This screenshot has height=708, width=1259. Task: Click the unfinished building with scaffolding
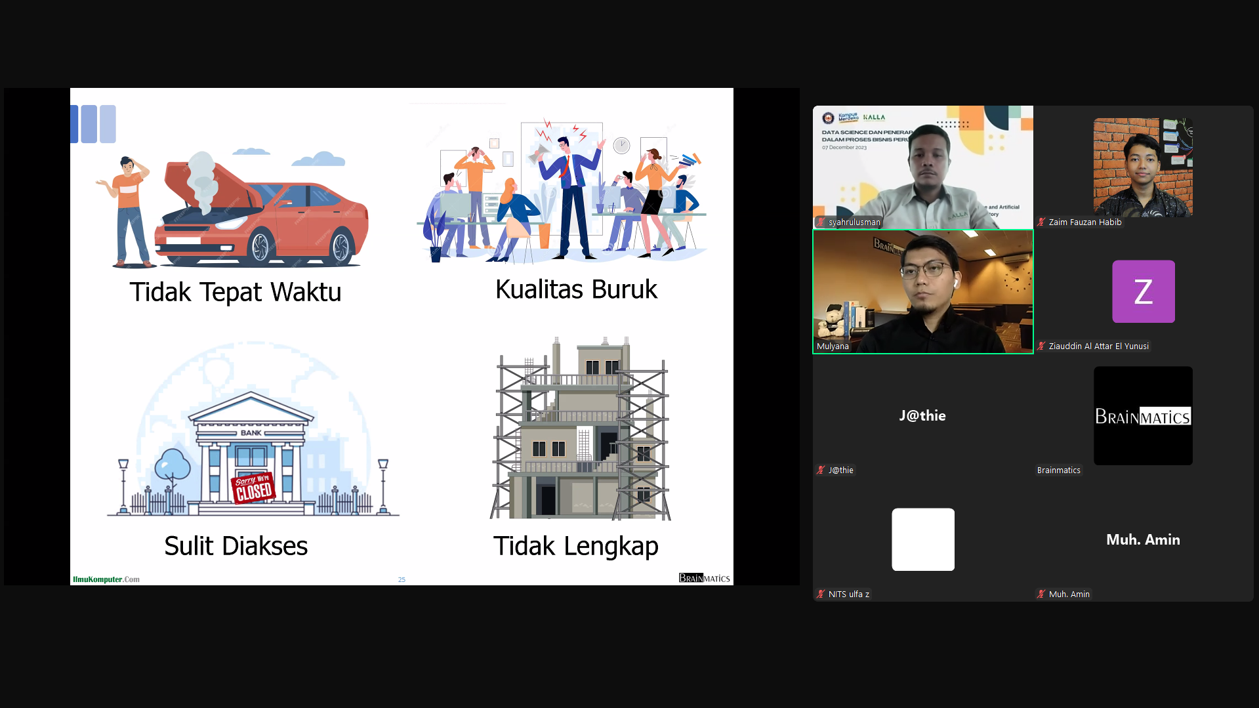(x=581, y=430)
